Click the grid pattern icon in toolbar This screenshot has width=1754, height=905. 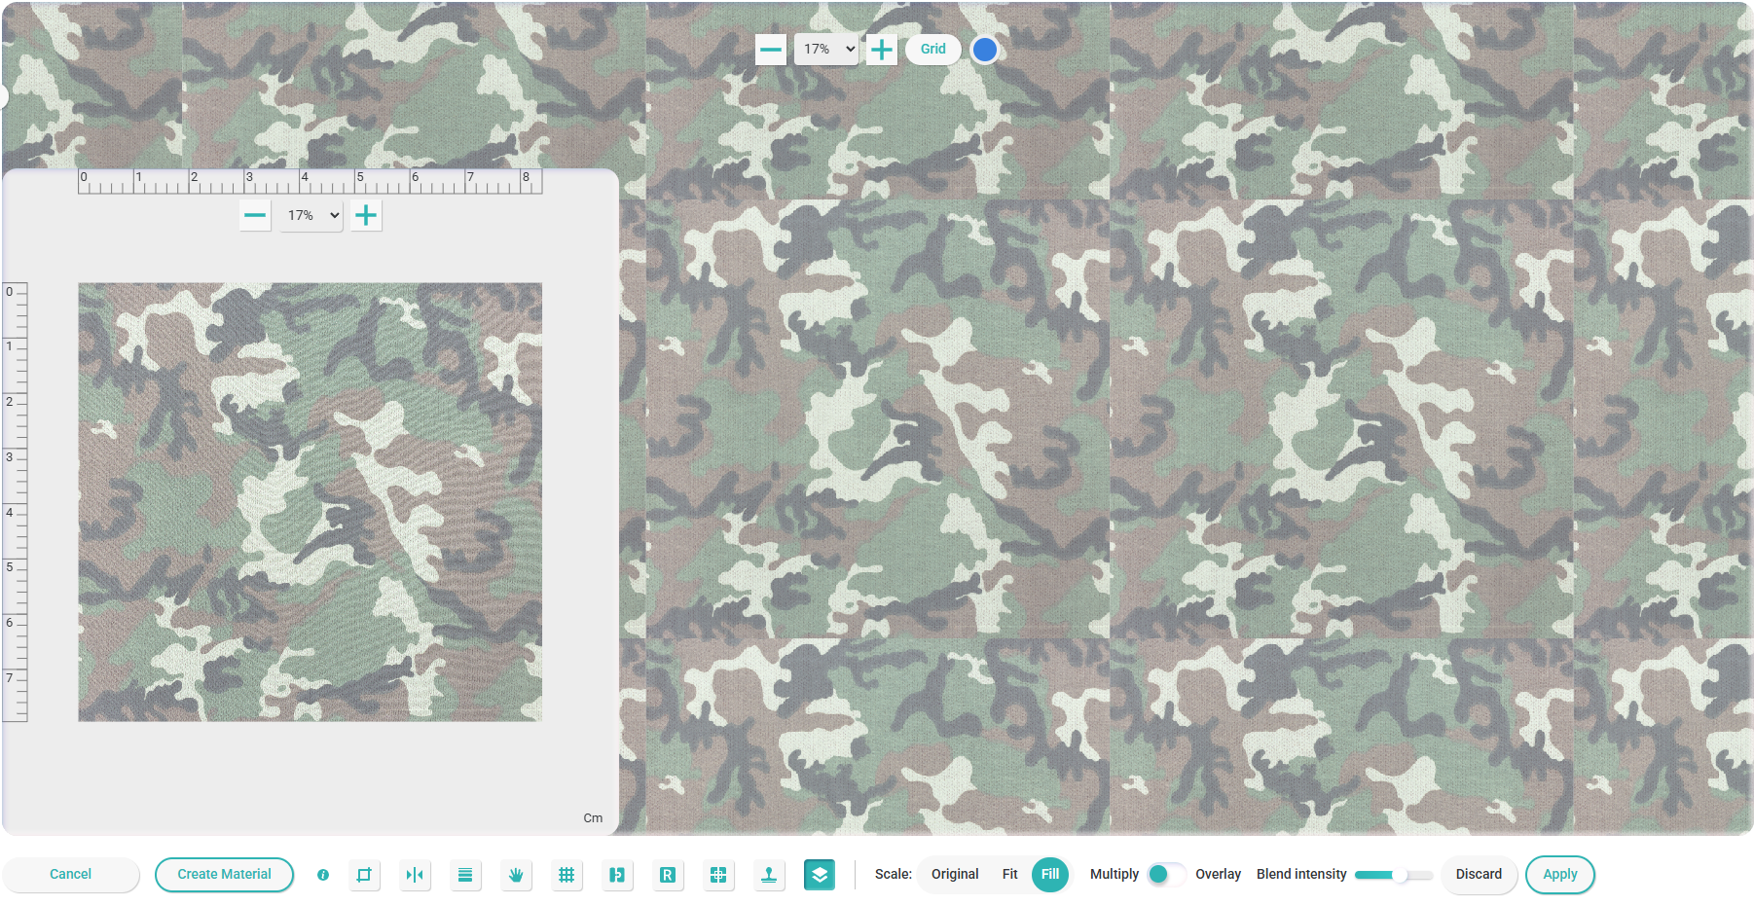click(566, 875)
